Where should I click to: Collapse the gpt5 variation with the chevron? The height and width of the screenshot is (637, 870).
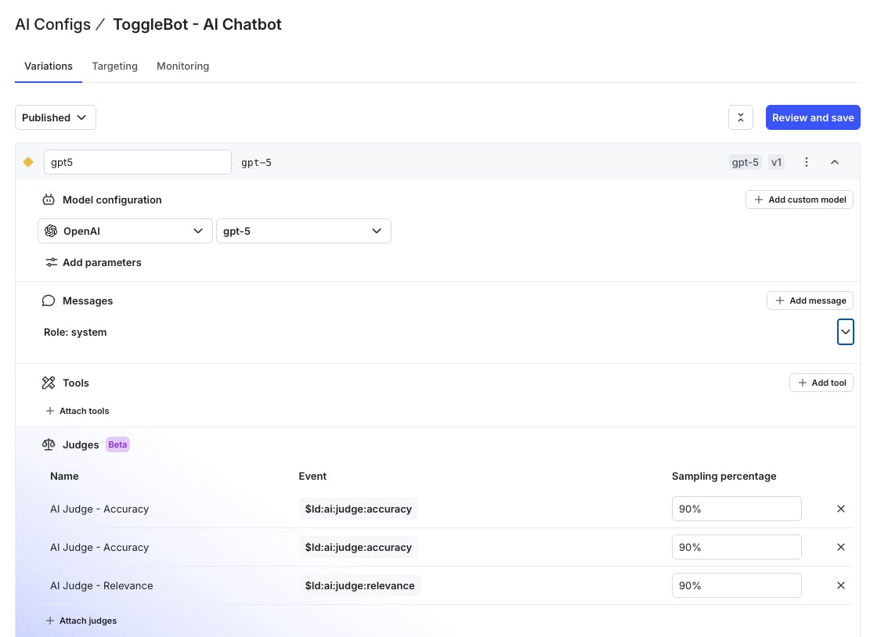pyautogui.click(x=835, y=162)
